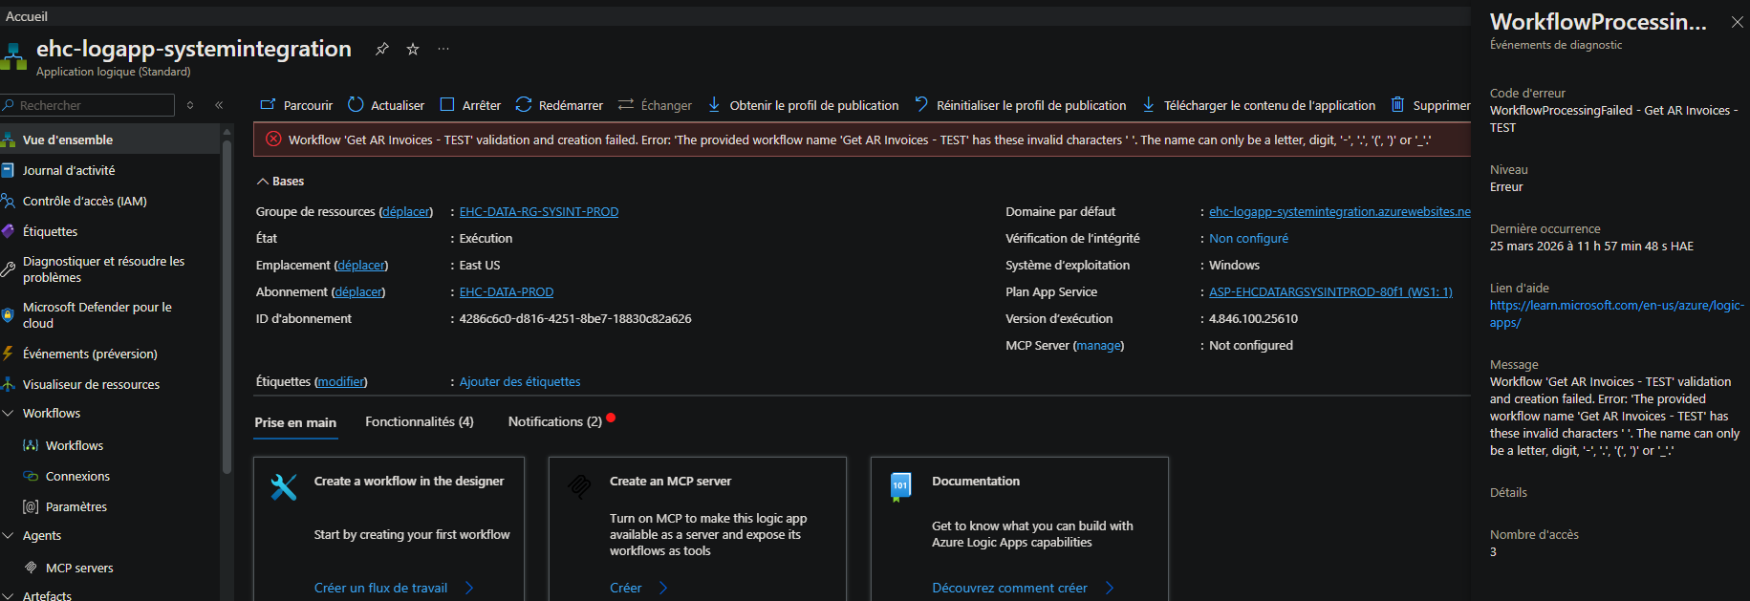This screenshot has width=1750, height=601.
Task: Collapse the sidebar with double chevron
Action: click(x=219, y=105)
